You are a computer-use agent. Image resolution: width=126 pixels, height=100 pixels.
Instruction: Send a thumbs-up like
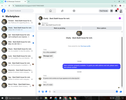click(121, 91)
